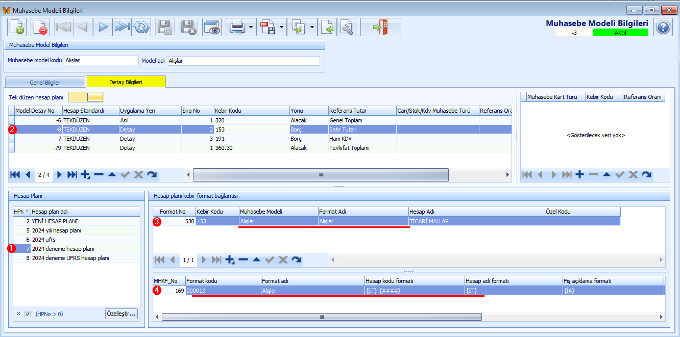Viewport: 680px width, 337px height.
Task: Click the exit door icon
Action: pyautogui.click(x=381, y=27)
